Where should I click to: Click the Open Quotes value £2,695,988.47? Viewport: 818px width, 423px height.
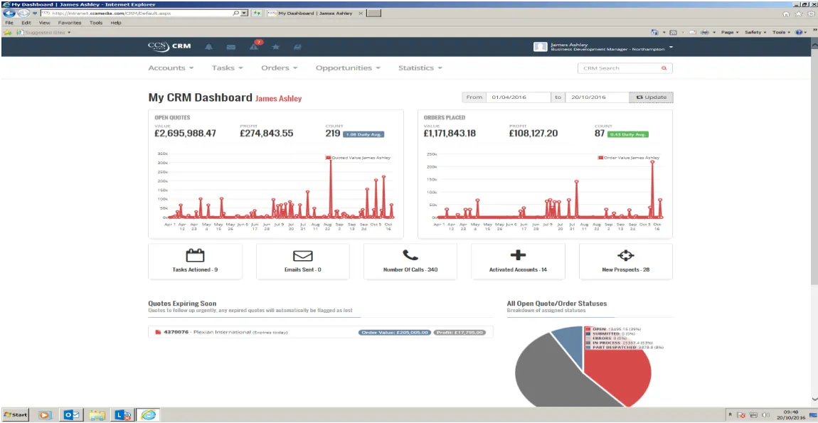tap(185, 134)
